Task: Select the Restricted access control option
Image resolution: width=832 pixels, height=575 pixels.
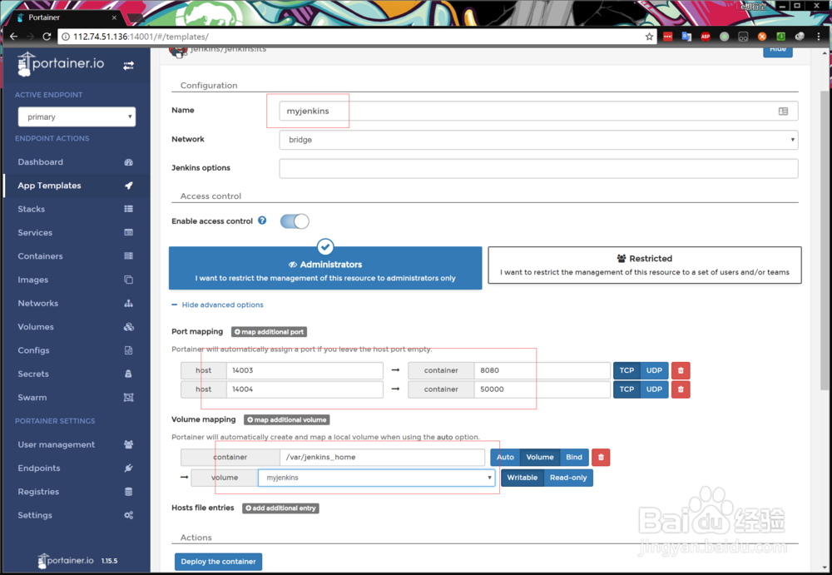Action: [x=645, y=264]
